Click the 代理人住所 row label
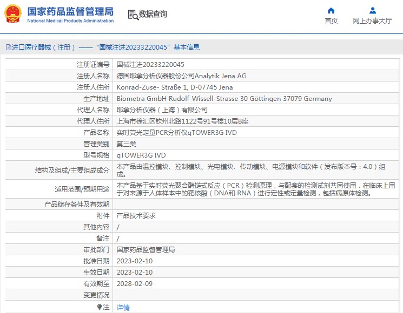The image size is (403, 313). [x=93, y=121]
